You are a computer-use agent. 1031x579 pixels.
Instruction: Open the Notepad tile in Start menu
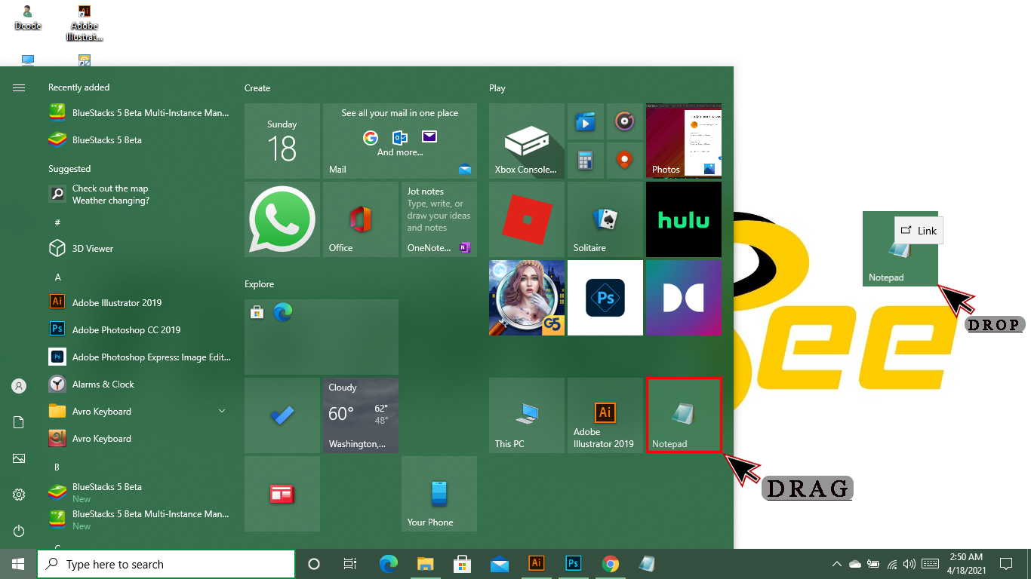(x=683, y=415)
